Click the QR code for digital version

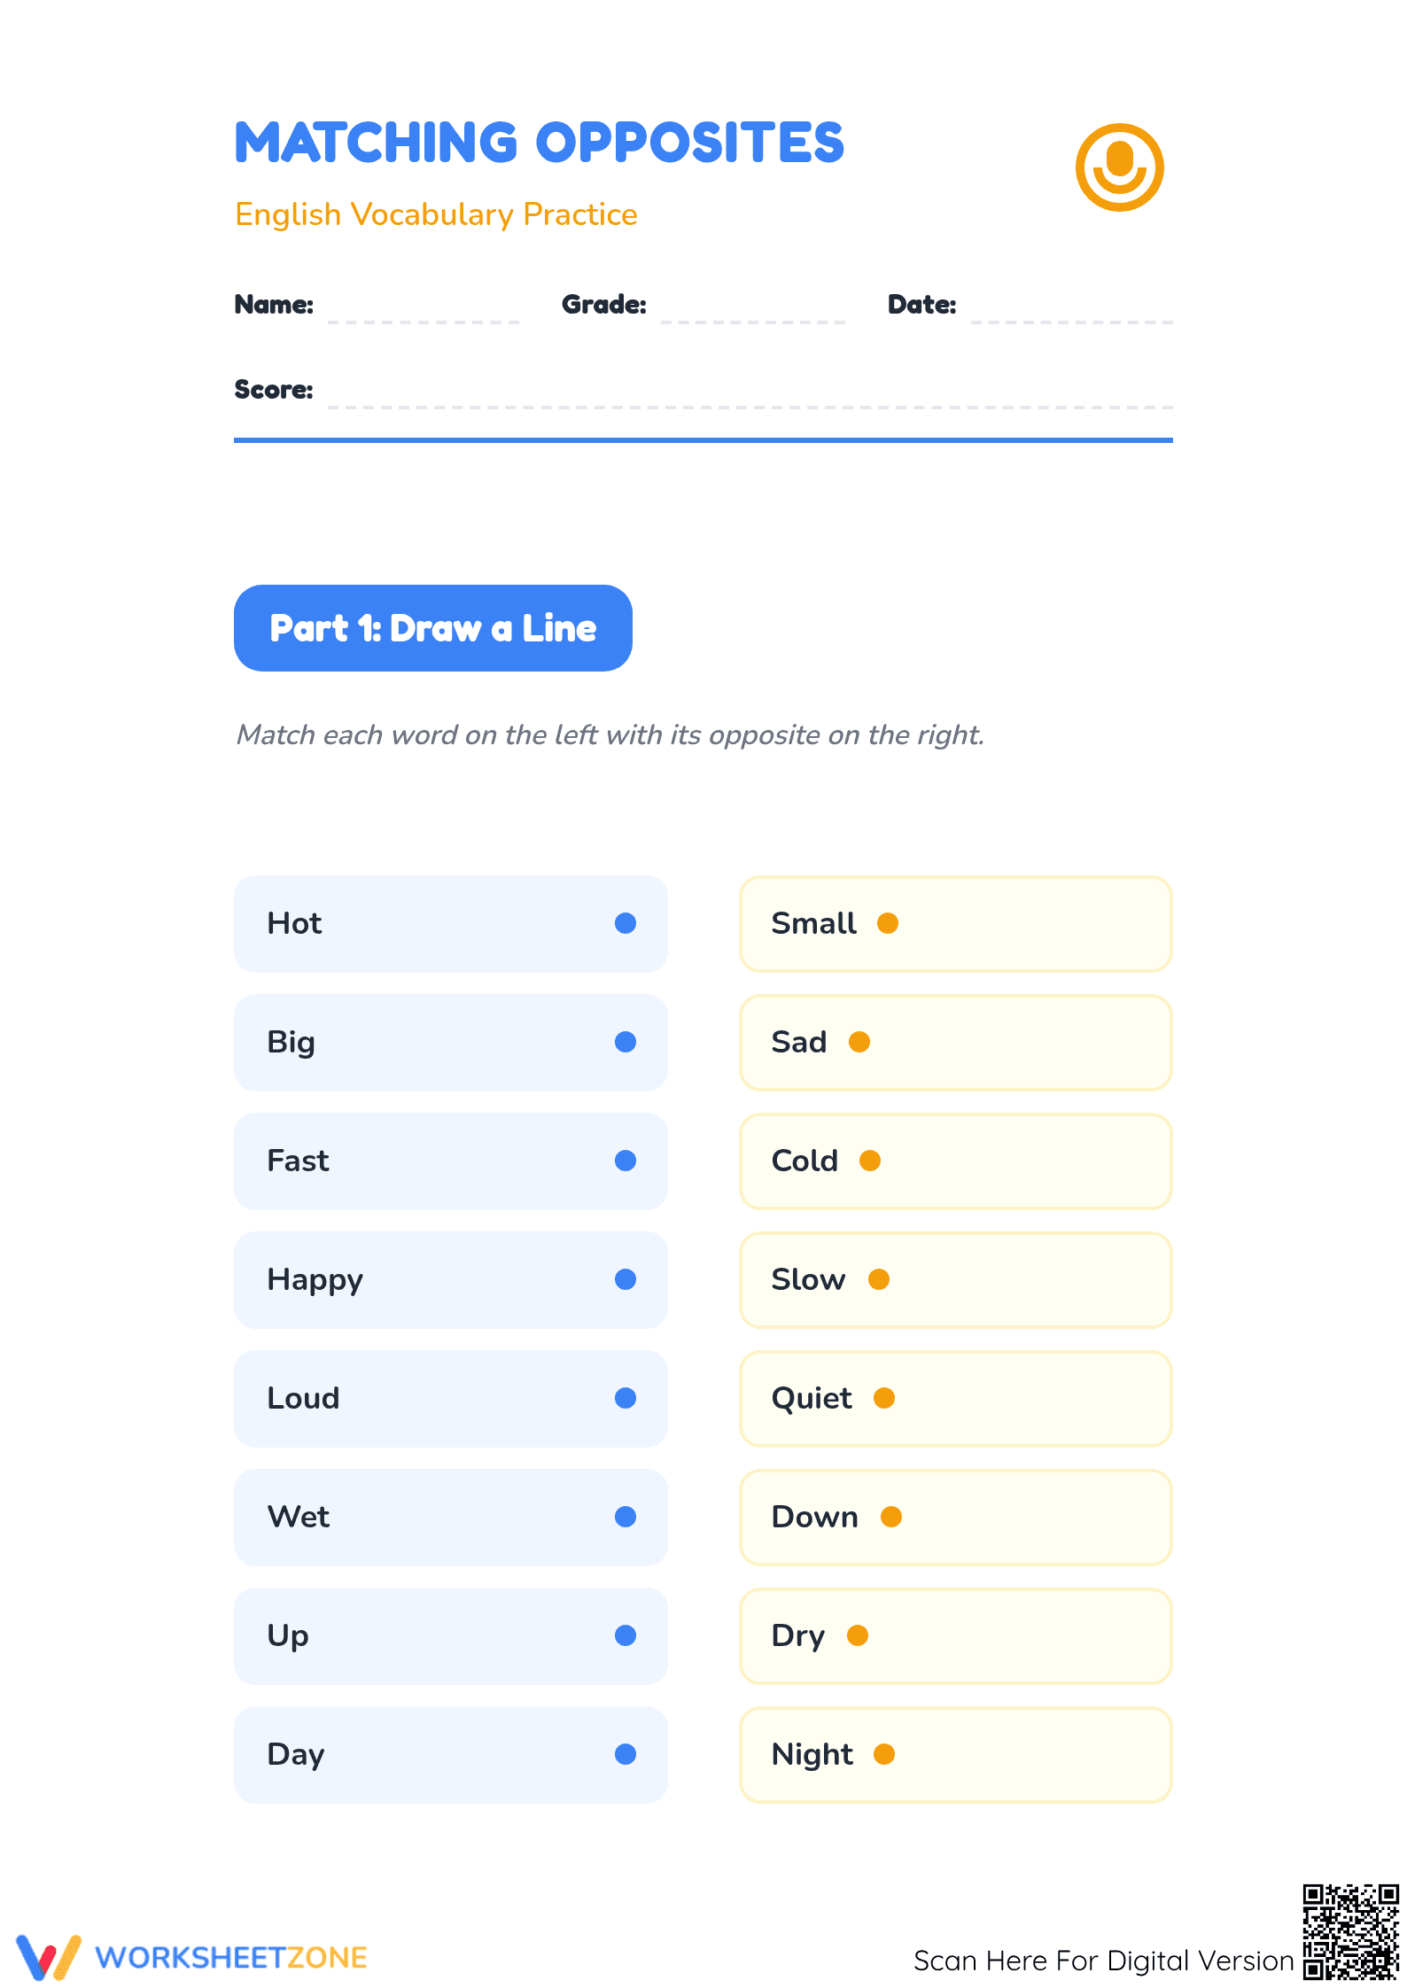(1350, 1932)
